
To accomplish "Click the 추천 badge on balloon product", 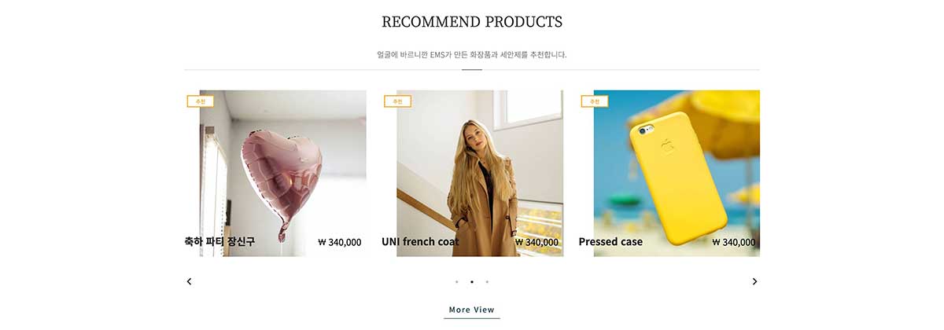I will (x=200, y=101).
